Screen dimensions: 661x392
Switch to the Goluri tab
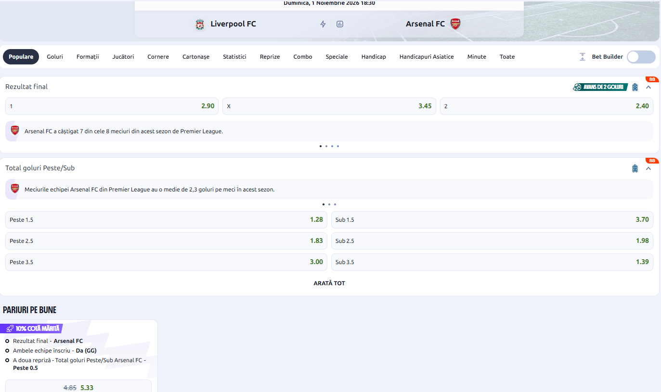point(55,57)
